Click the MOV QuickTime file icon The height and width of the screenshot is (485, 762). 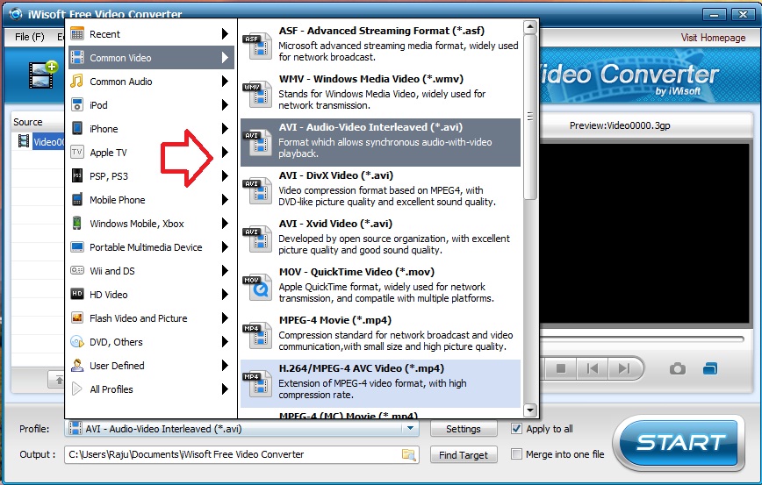[256, 288]
